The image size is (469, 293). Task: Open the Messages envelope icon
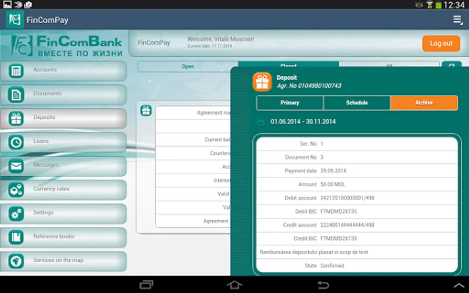16,166
